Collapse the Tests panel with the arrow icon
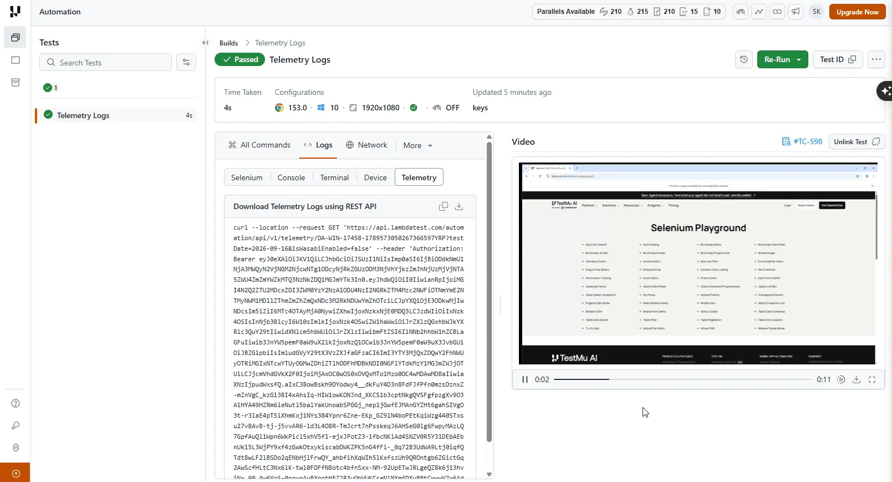This screenshot has height=482, width=892. 205,43
